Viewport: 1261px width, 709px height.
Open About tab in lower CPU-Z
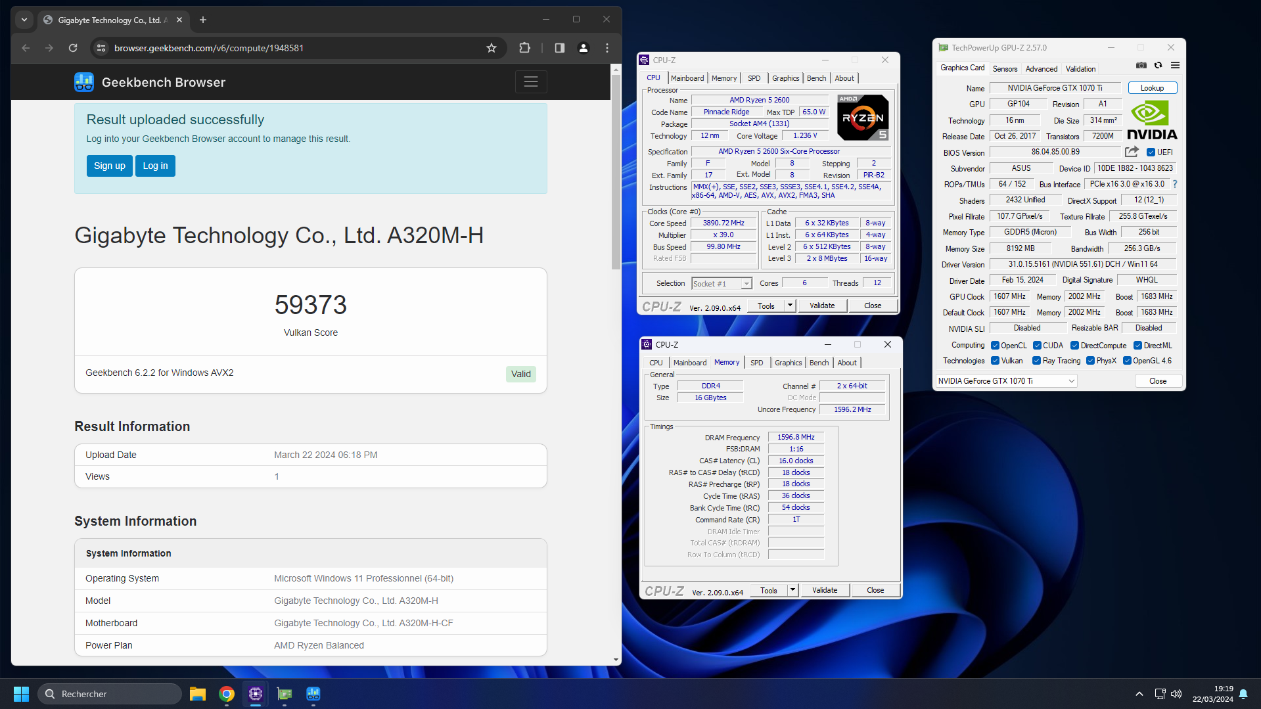(x=847, y=363)
